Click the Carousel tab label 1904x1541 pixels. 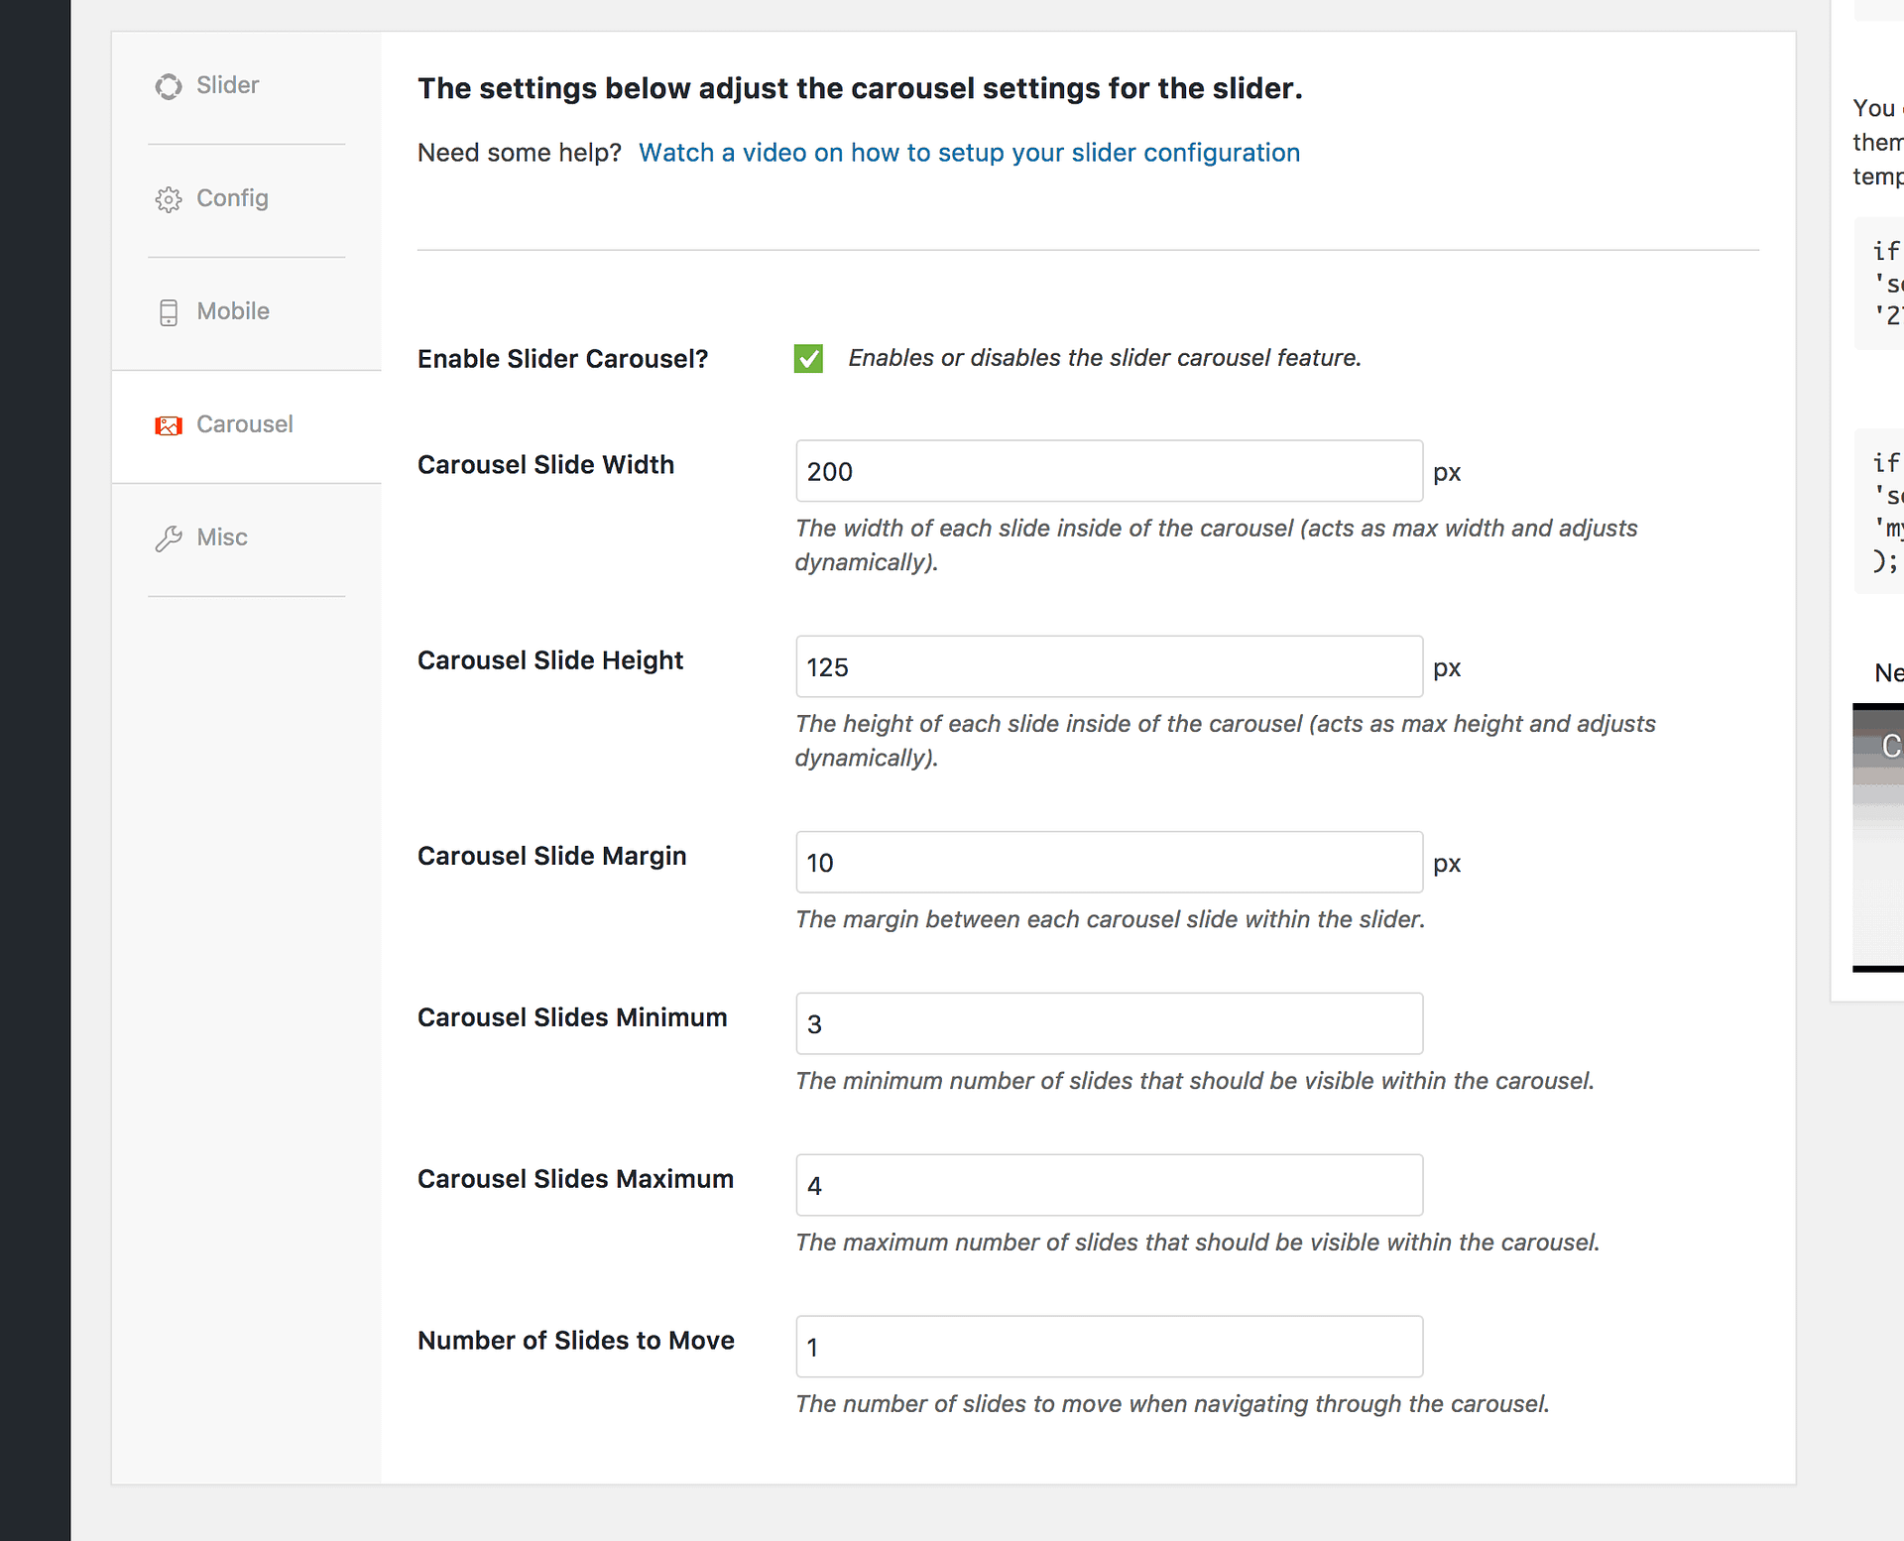coord(245,424)
